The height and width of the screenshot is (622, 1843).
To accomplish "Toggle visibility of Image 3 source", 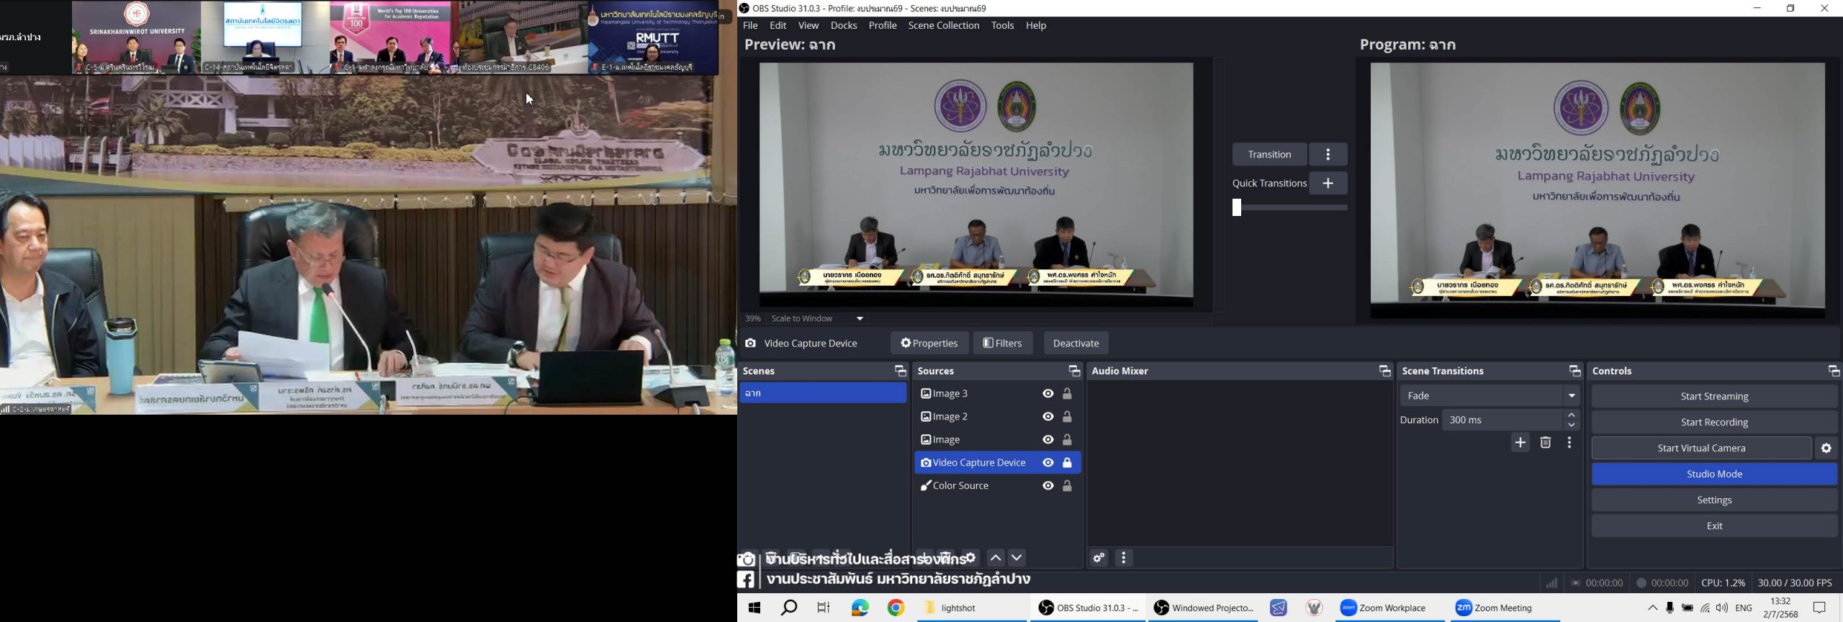I will pos(1047,394).
